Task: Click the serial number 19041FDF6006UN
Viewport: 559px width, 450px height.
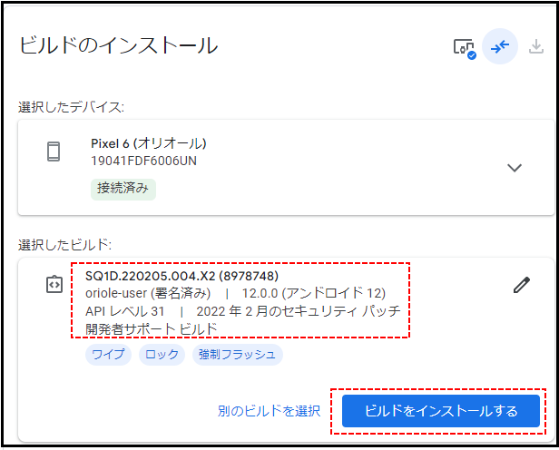Action: point(143,161)
